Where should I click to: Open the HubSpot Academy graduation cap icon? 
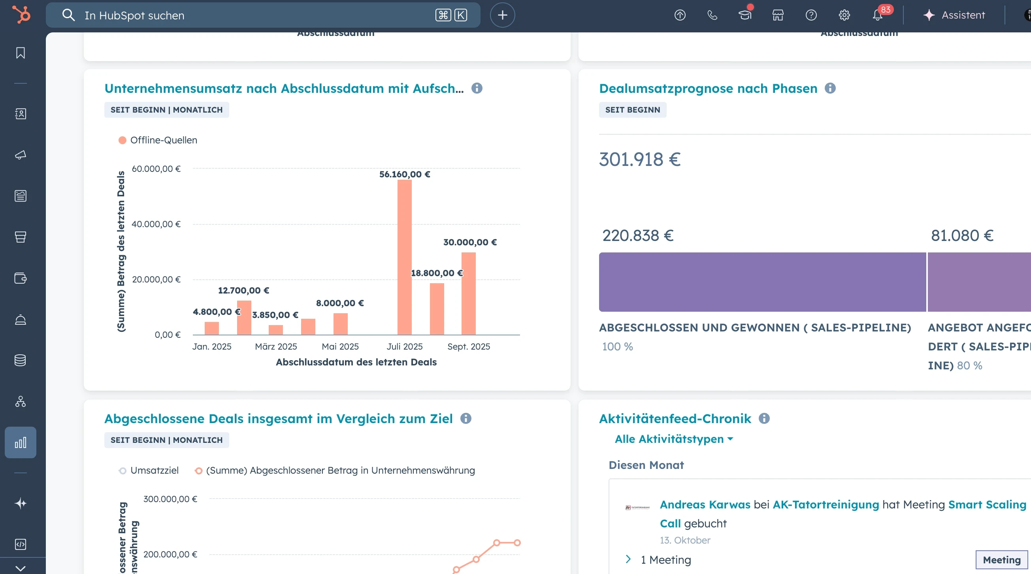(745, 15)
